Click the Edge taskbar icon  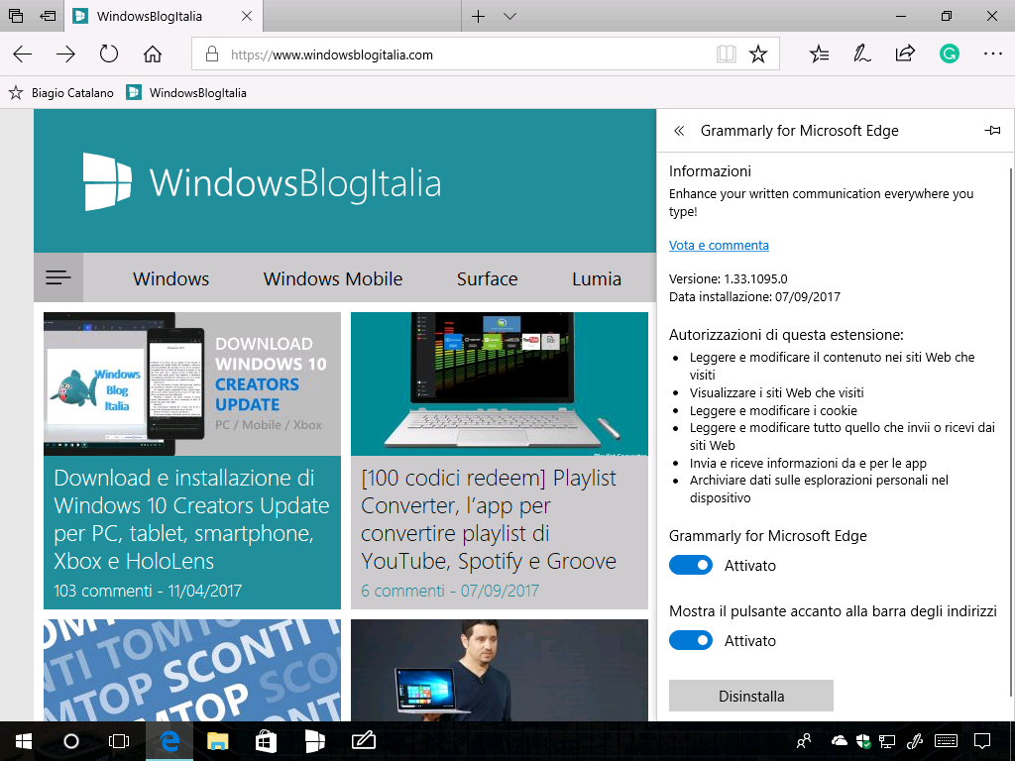pos(169,741)
